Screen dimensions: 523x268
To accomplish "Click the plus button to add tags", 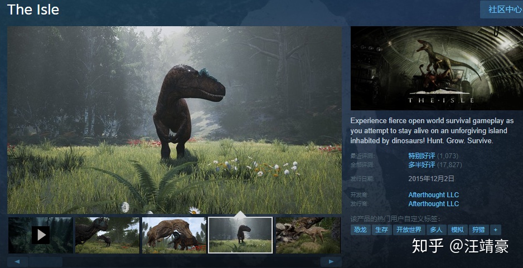I will click(x=495, y=230).
